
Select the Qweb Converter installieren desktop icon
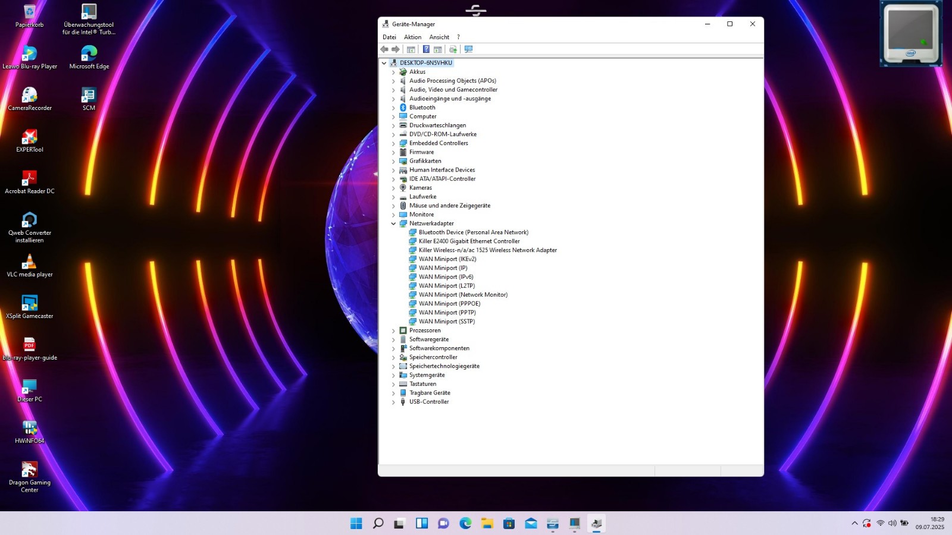[30, 228]
